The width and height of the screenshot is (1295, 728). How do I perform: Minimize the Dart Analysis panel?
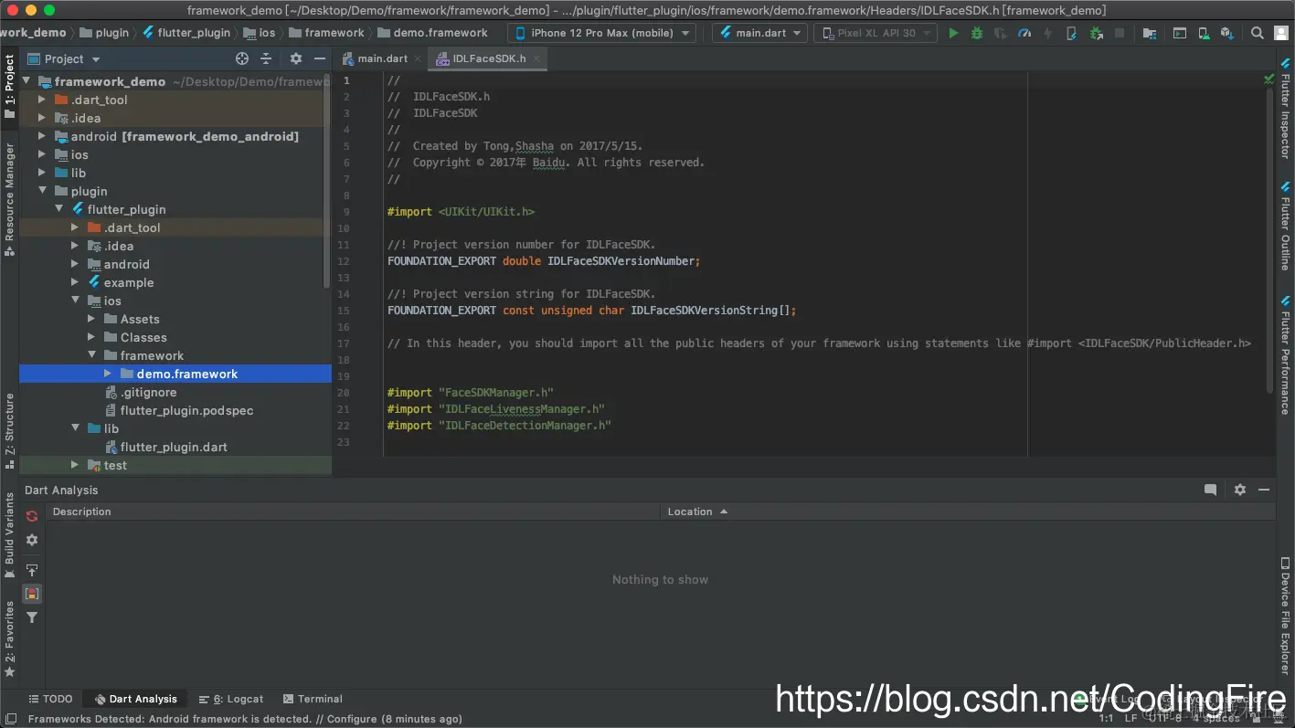(x=1264, y=490)
